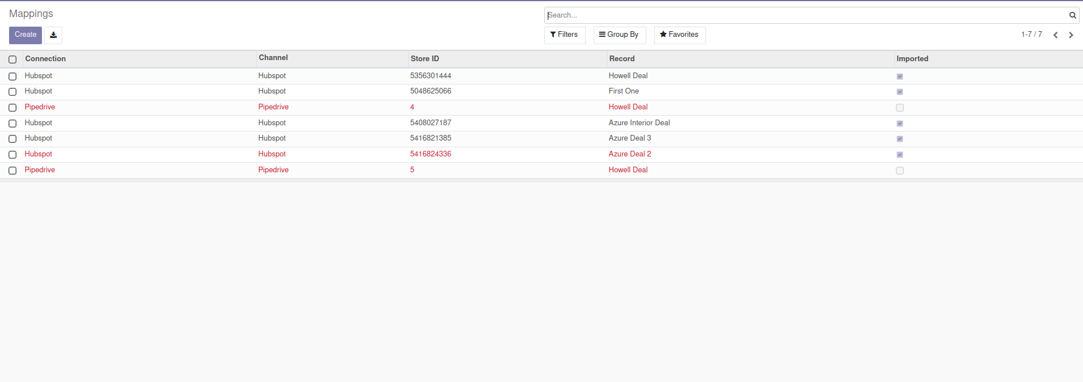The height and width of the screenshot is (382, 1083).
Task: Open the Filters dropdown
Action: click(564, 35)
